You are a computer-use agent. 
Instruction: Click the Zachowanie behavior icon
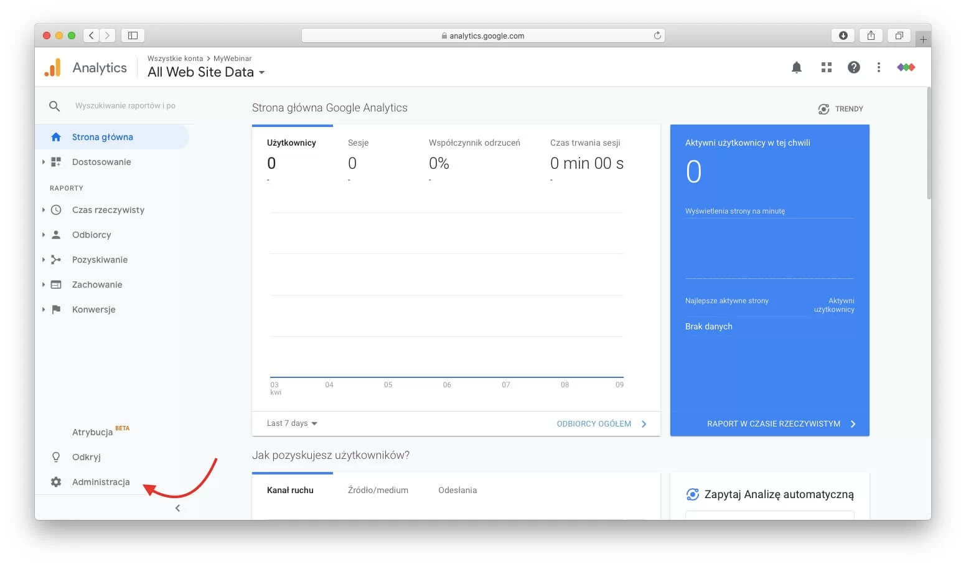[x=56, y=285]
